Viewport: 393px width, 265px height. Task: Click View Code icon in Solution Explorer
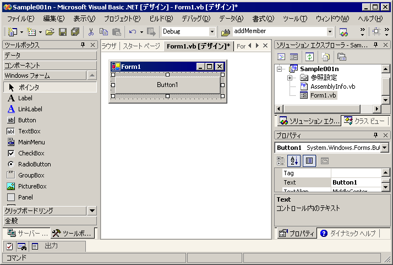coord(281,57)
